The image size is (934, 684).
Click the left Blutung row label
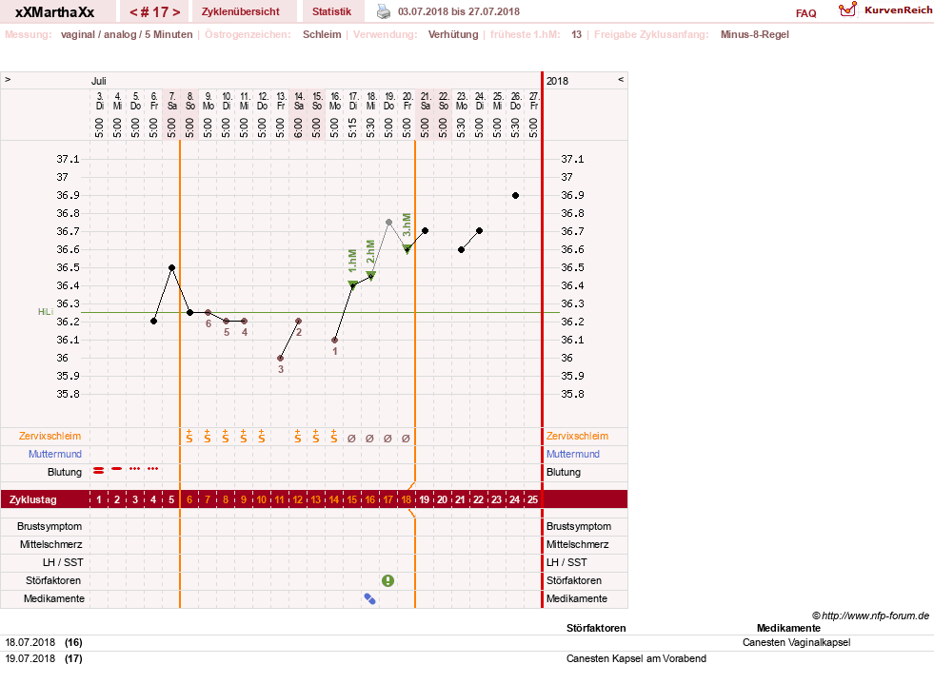pyautogui.click(x=65, y=472)
